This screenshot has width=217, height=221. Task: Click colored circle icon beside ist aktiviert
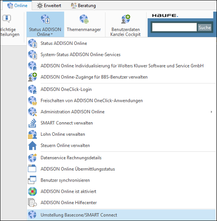33,191
